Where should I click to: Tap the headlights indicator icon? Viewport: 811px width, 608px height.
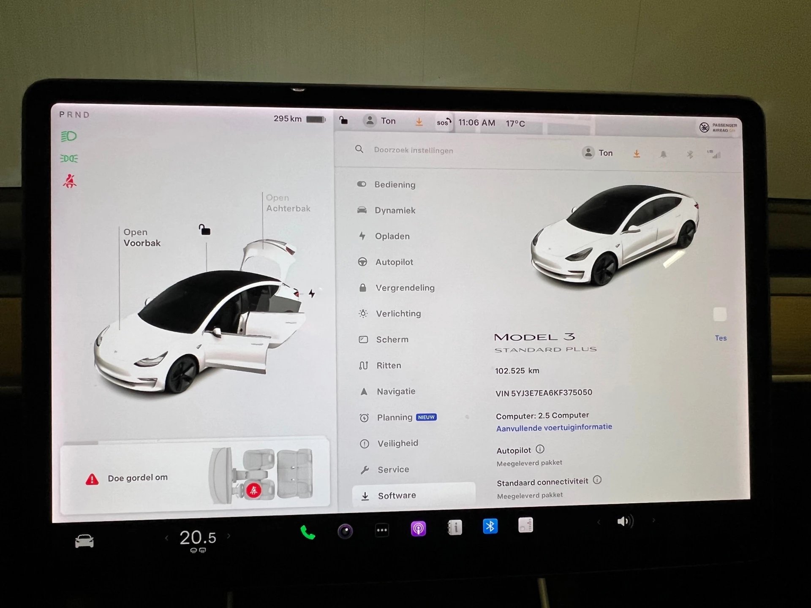pos(69,136)
